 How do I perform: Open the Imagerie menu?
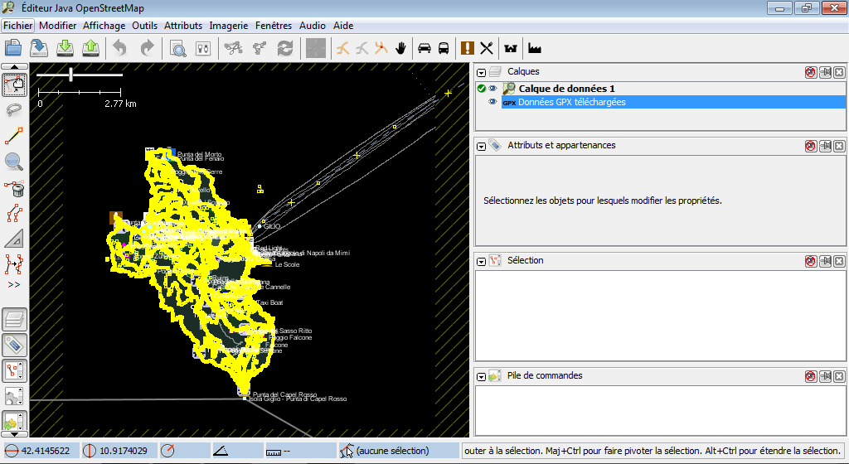coord(228,26)
